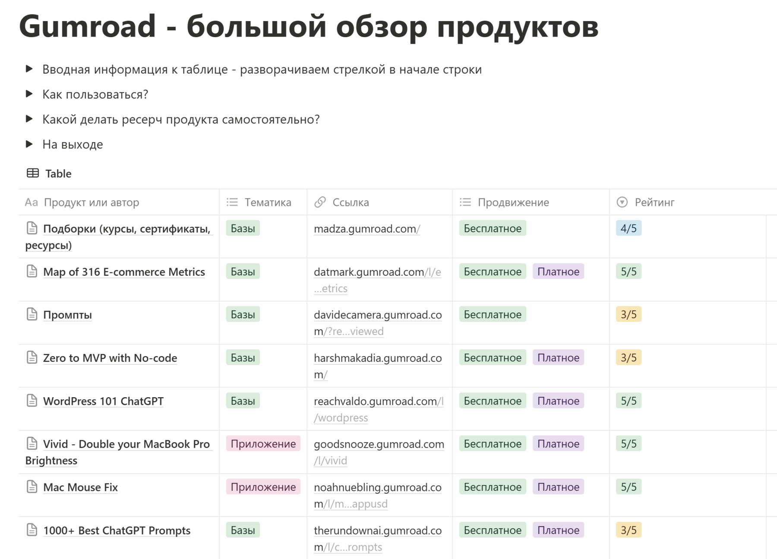Open the 'Подборки (курсы, сертификаты, ресурсы)' page
Image resolution: width=777 pixels, height=559 pixels.
119,237
